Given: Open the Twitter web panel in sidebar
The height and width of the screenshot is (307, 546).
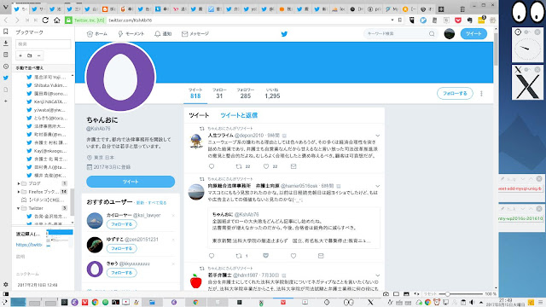Looking at the screenshot, I should pos(6,78).
